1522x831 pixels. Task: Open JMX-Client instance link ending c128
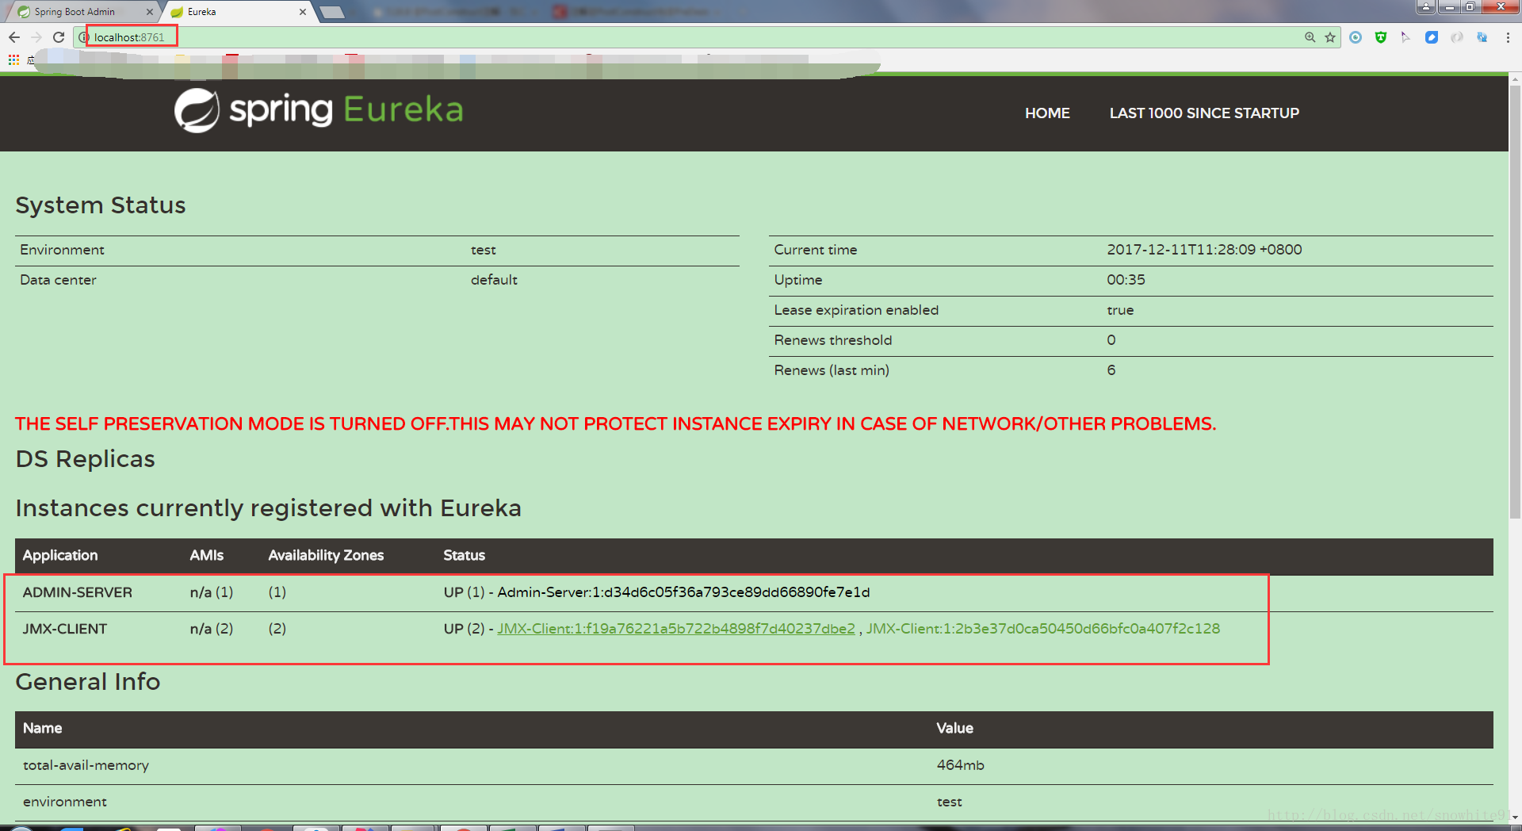[x=1043, y=629]
